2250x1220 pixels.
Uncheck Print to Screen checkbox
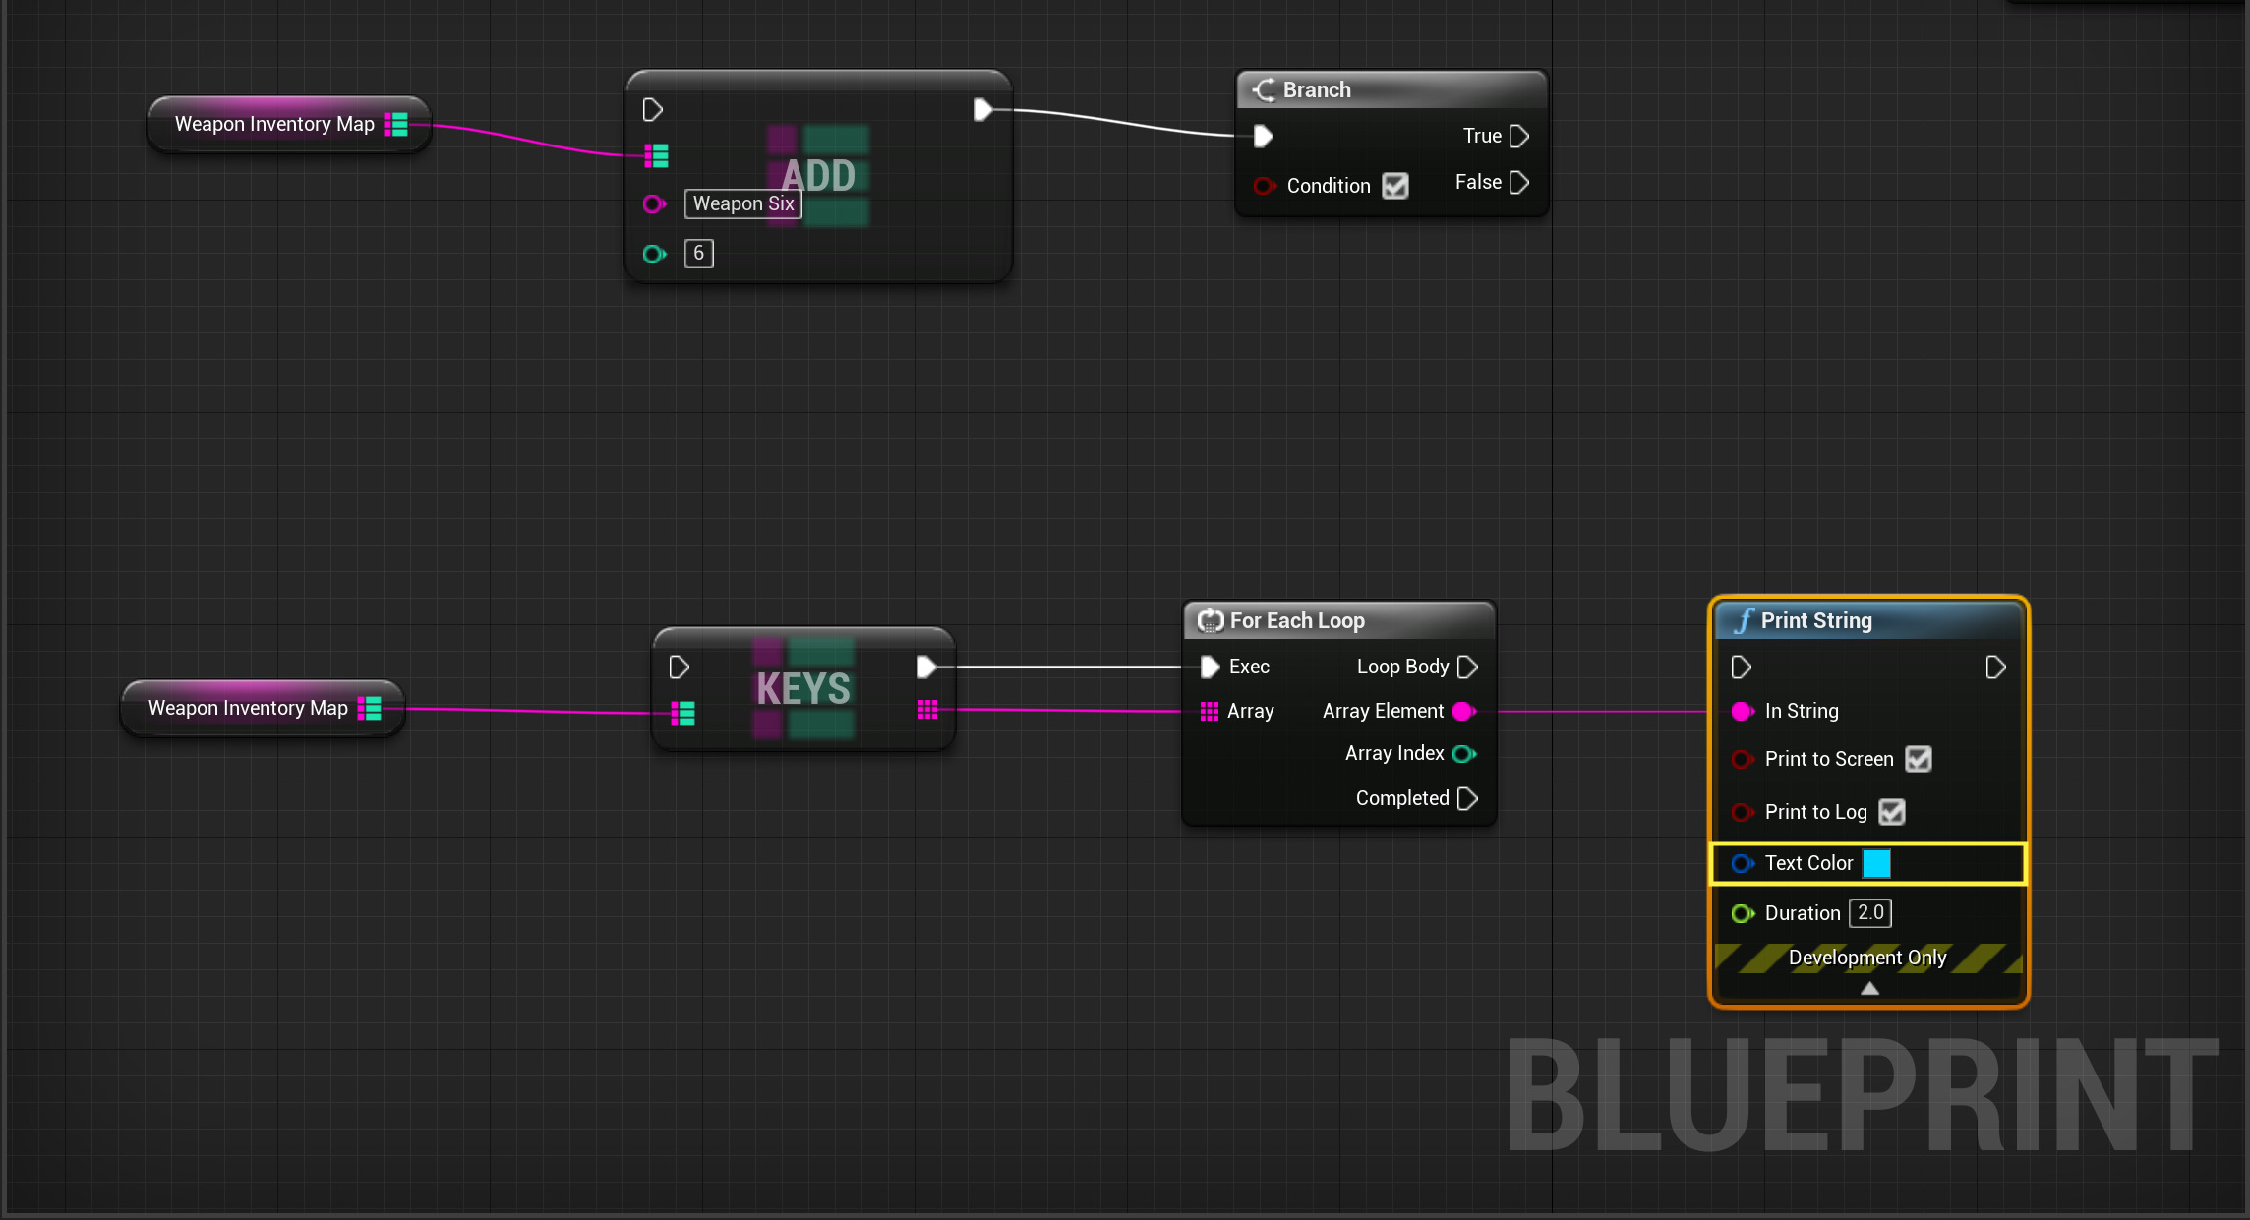coord(1918,759)
